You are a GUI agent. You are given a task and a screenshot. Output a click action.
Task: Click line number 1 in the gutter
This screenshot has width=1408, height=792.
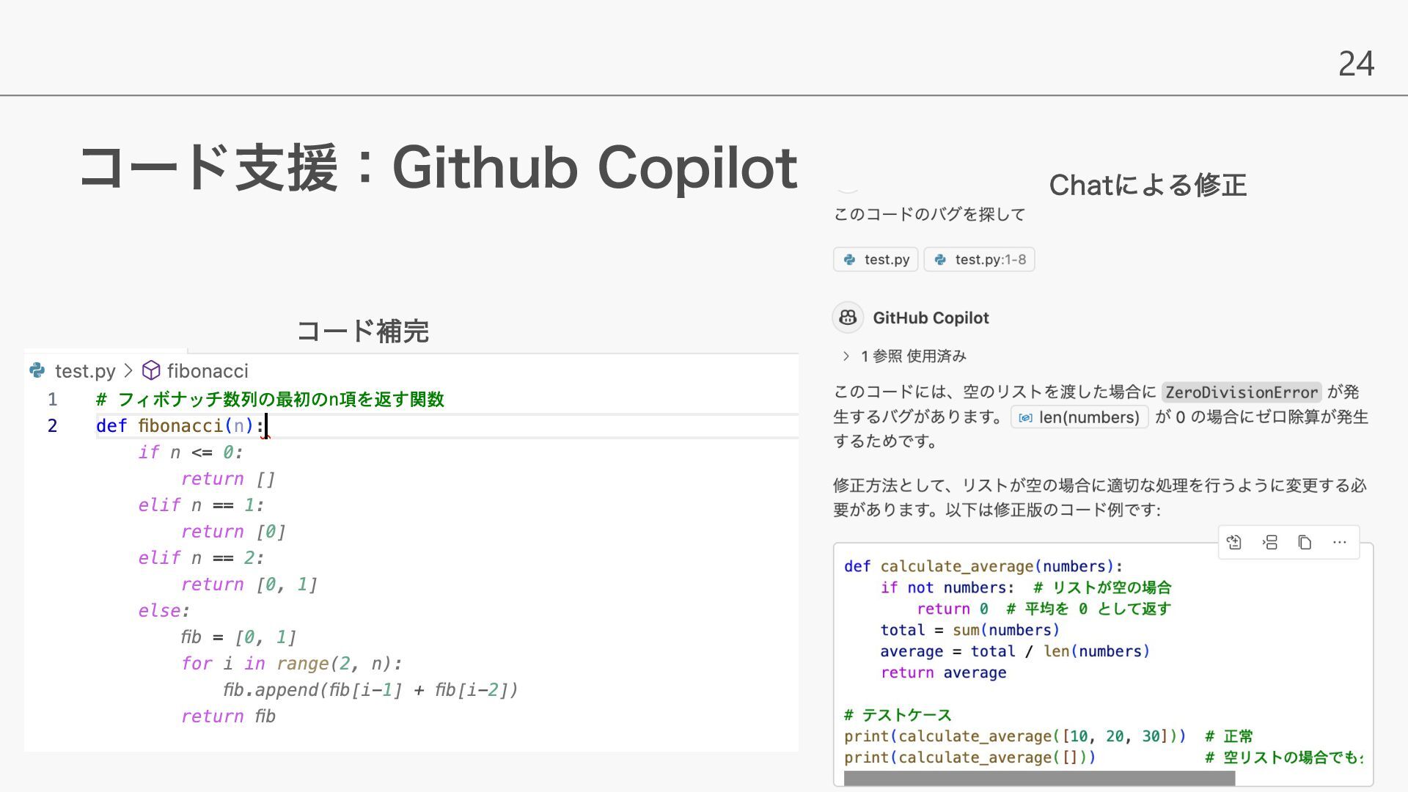tap(52, 400)
